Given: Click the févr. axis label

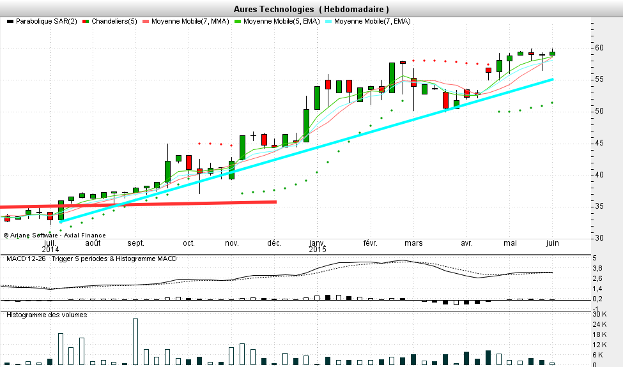Looking at the screenshot, I should click(x=371, y=243).
